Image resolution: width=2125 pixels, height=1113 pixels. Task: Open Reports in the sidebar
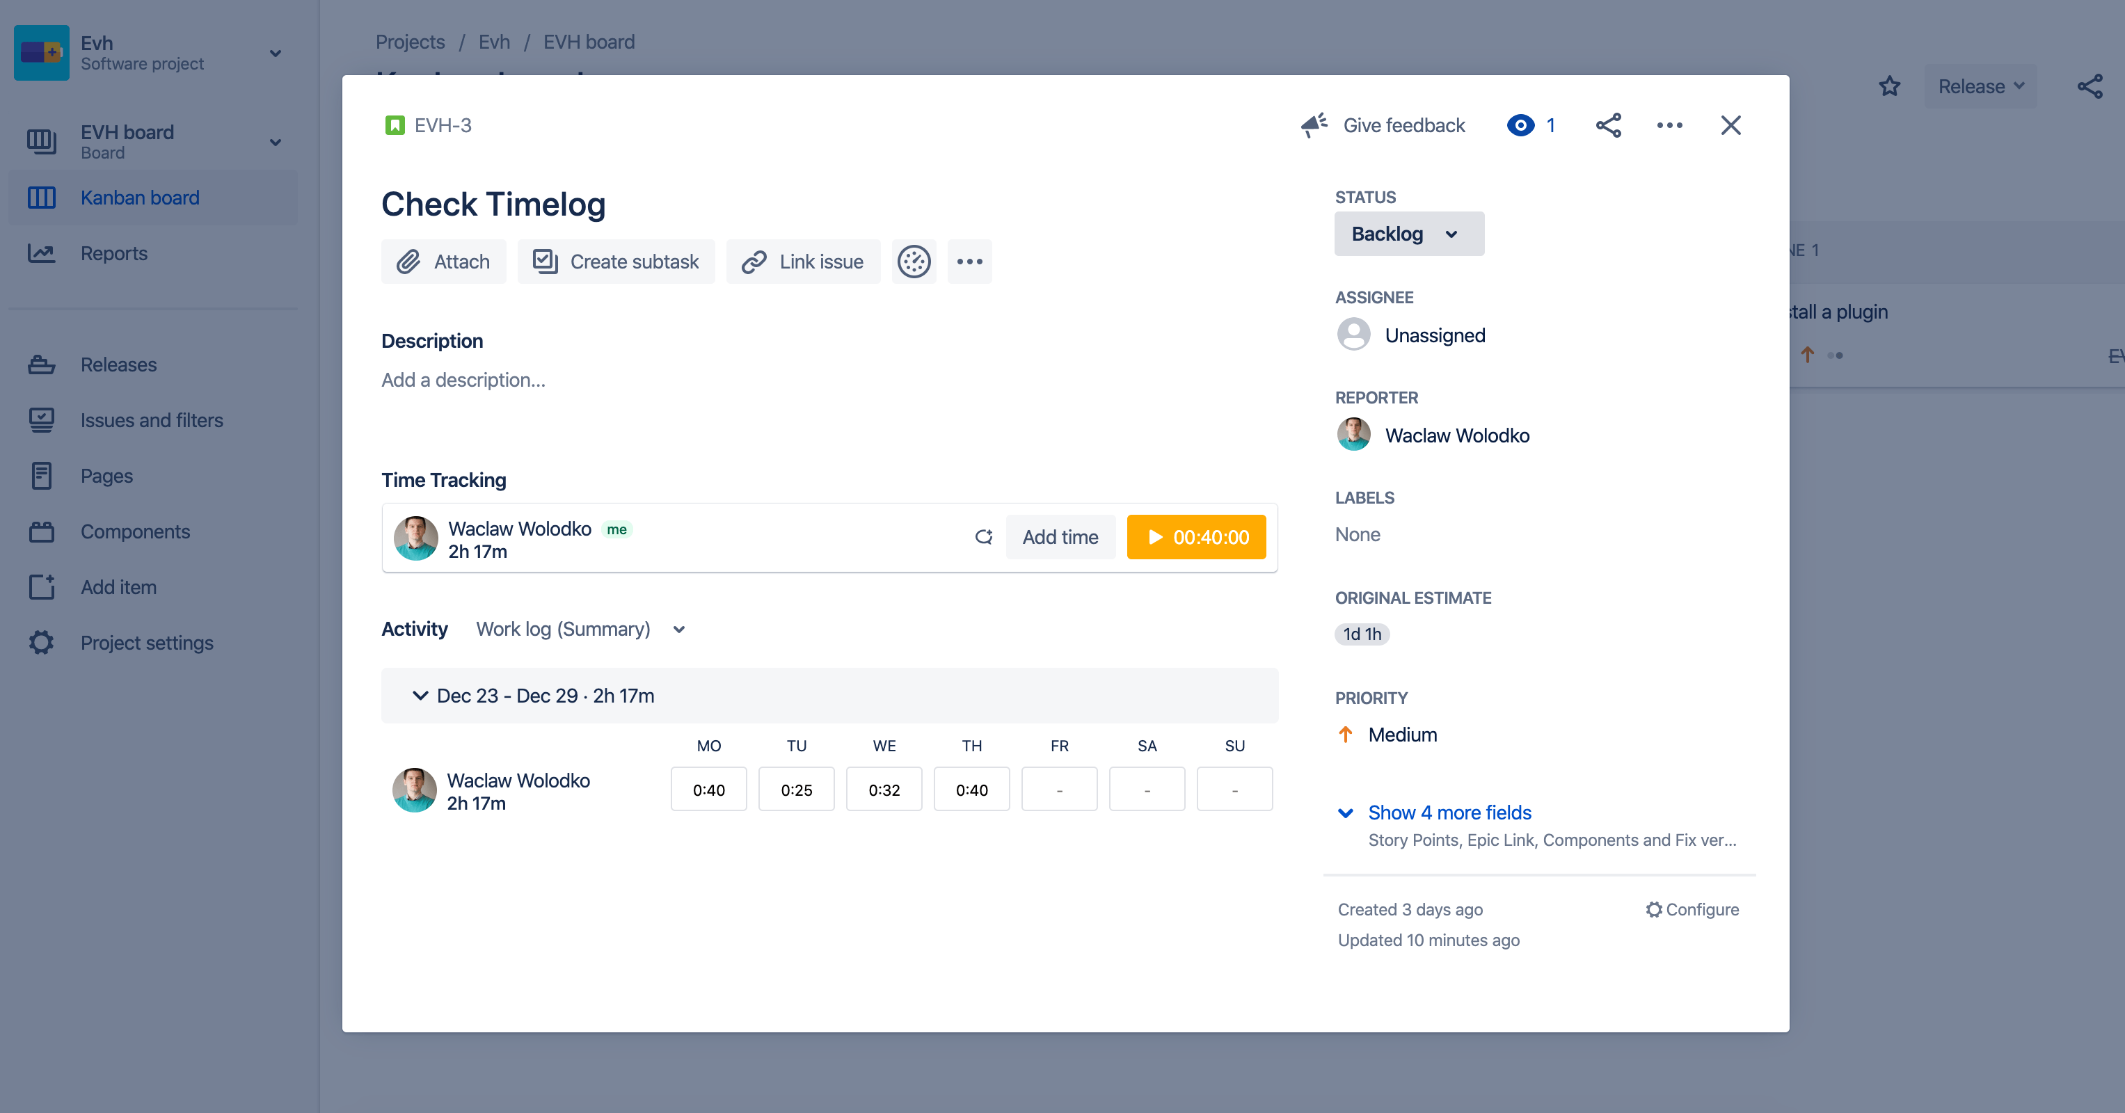[x=114, y=253]
